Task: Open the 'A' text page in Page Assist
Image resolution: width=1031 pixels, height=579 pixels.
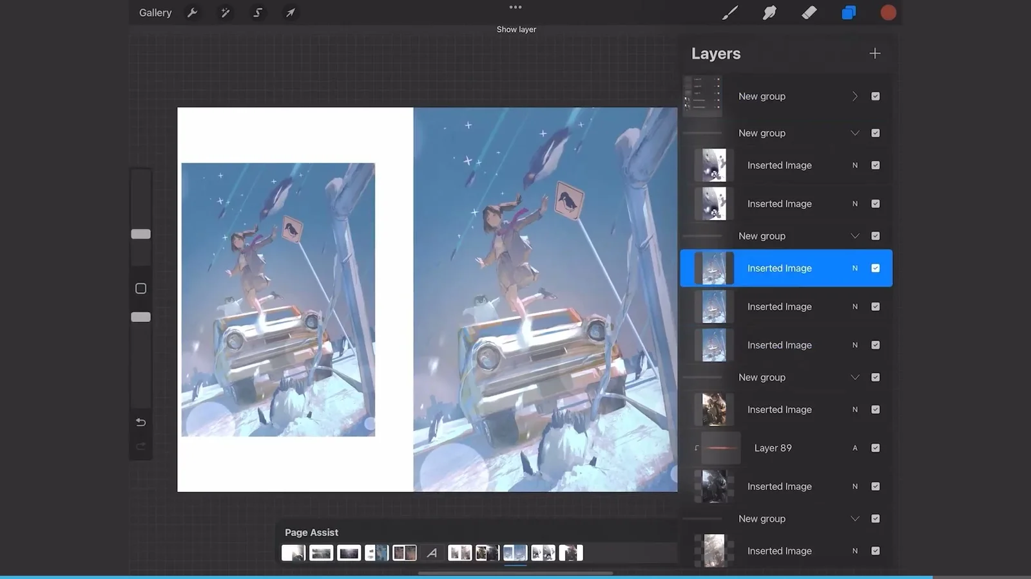Action: [x=432, y=553]
